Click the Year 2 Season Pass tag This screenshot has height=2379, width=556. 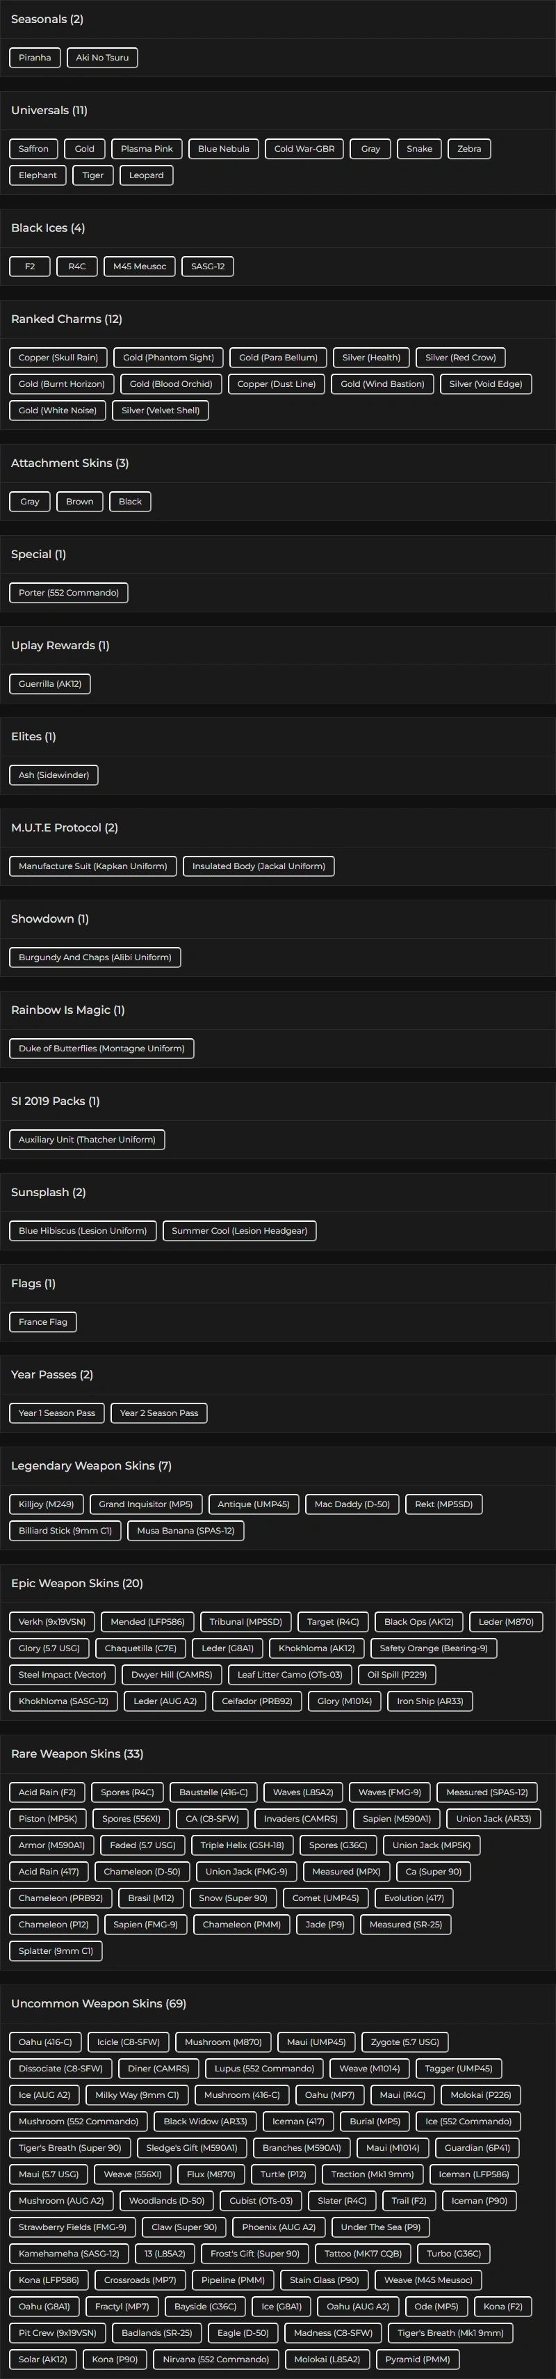tap(158, 1413)
